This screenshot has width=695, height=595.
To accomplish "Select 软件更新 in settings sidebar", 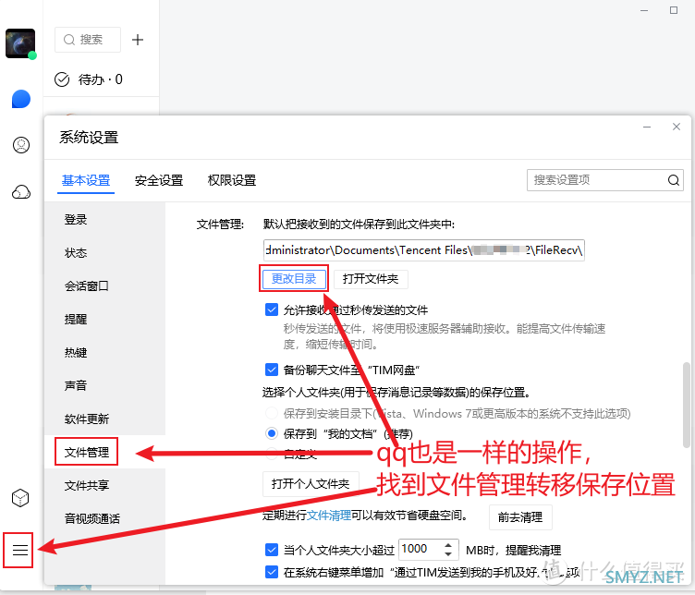I will (87, 419).
